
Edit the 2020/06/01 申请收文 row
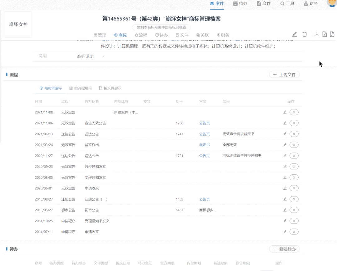(x=285, y=188)
